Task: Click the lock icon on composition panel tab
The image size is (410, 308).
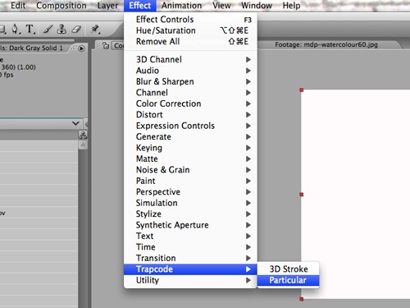Action: (x=106, y=45)
